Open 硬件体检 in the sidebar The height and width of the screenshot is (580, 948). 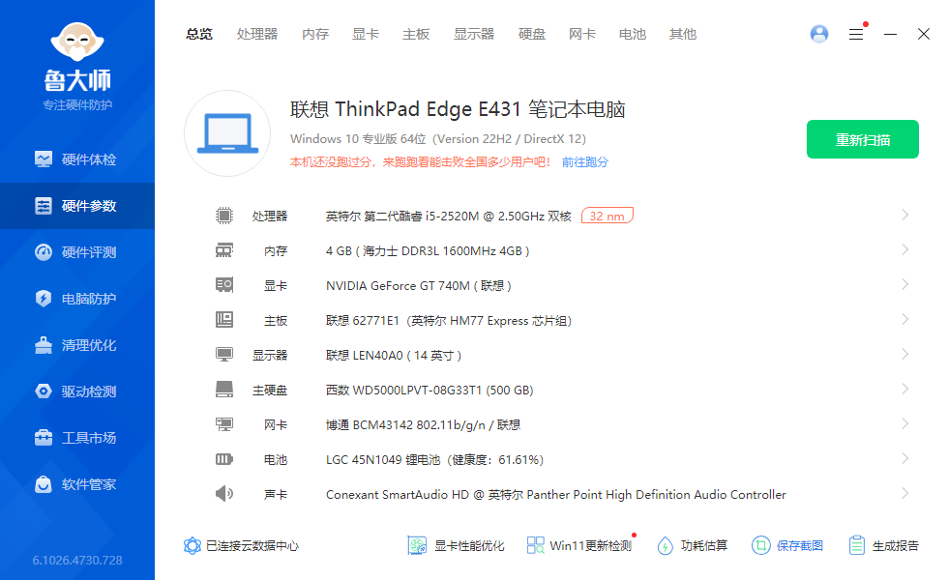[76, 159]
